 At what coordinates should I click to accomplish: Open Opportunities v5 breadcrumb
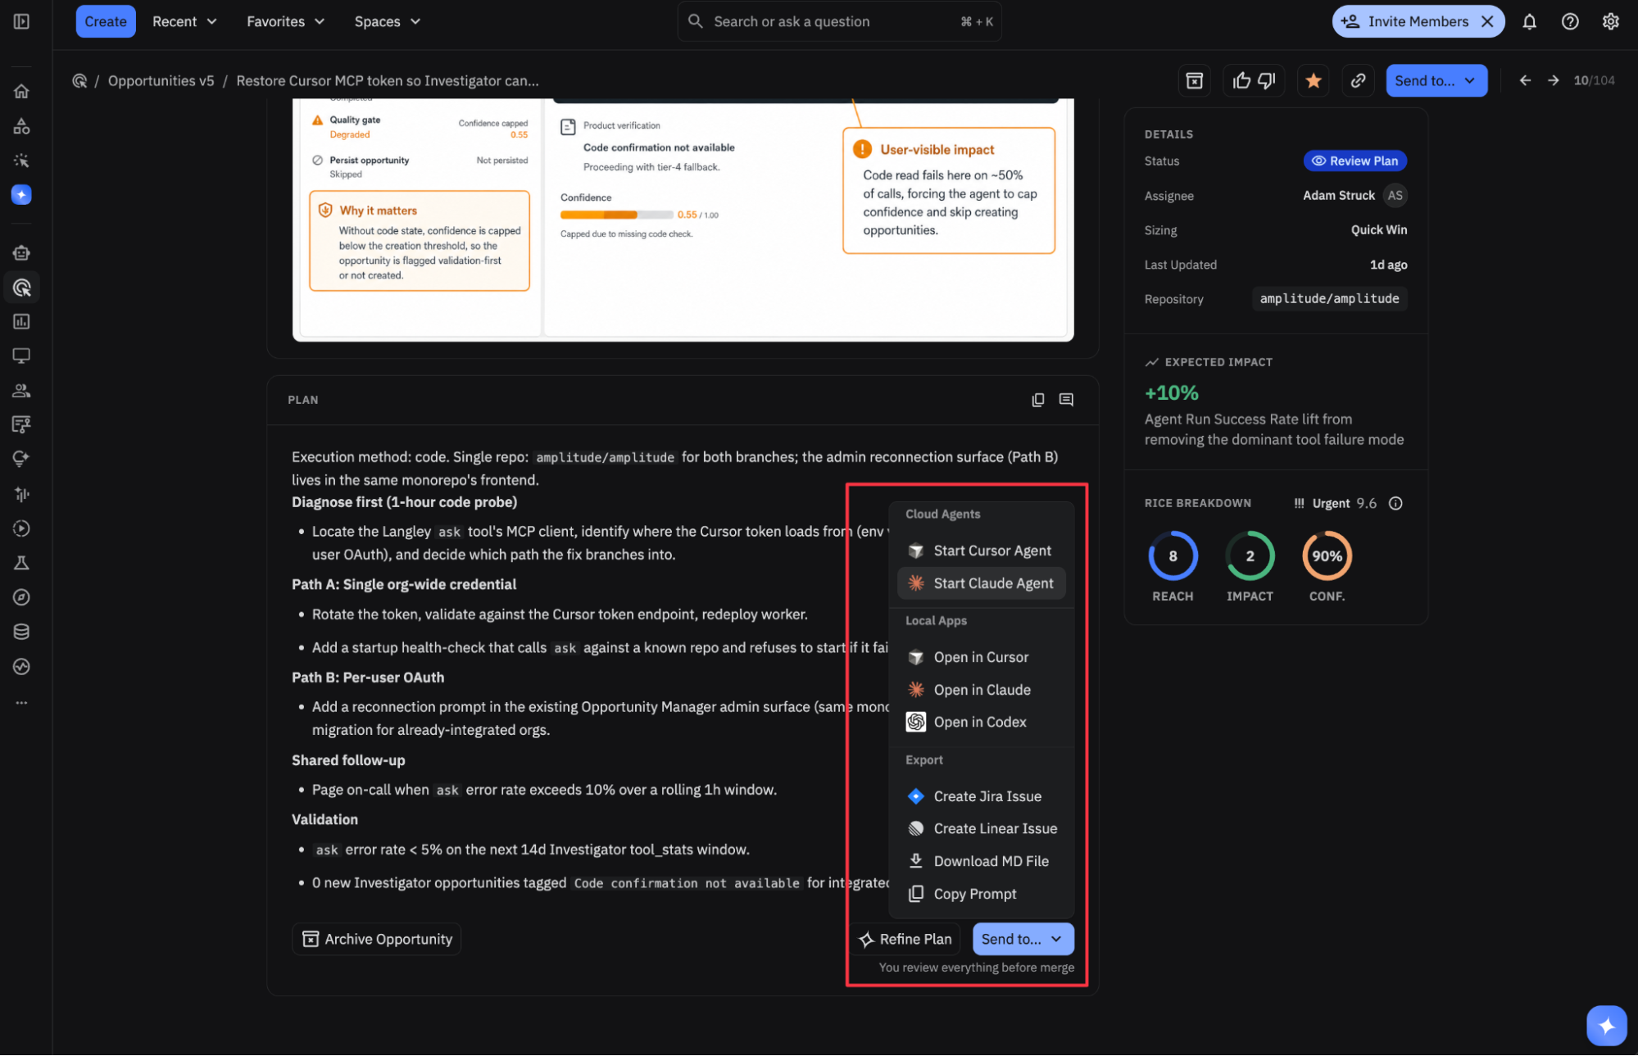[x=161, y=80]
